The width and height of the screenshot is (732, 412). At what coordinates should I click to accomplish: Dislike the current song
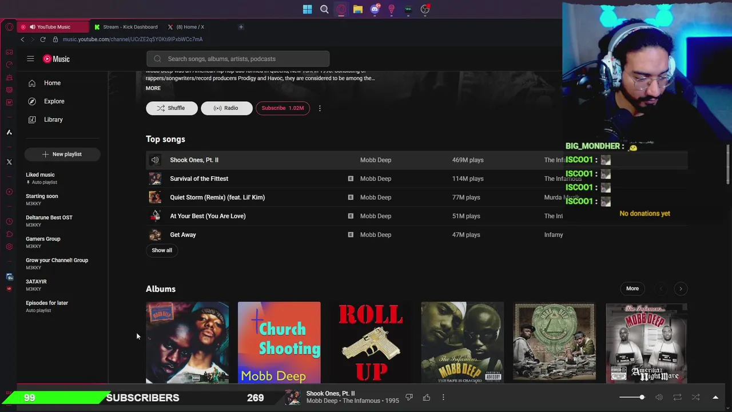click(409, 397)
